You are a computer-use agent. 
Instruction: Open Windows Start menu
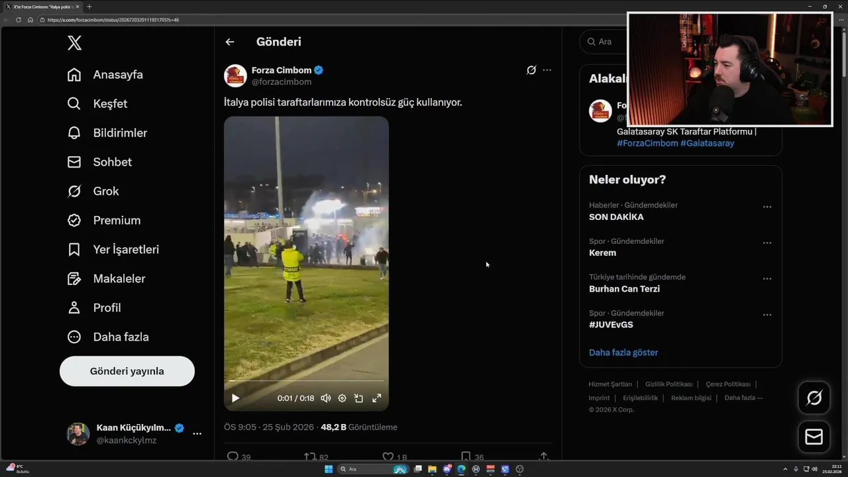(329, 469)
